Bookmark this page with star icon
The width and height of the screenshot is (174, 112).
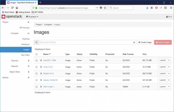105,8
